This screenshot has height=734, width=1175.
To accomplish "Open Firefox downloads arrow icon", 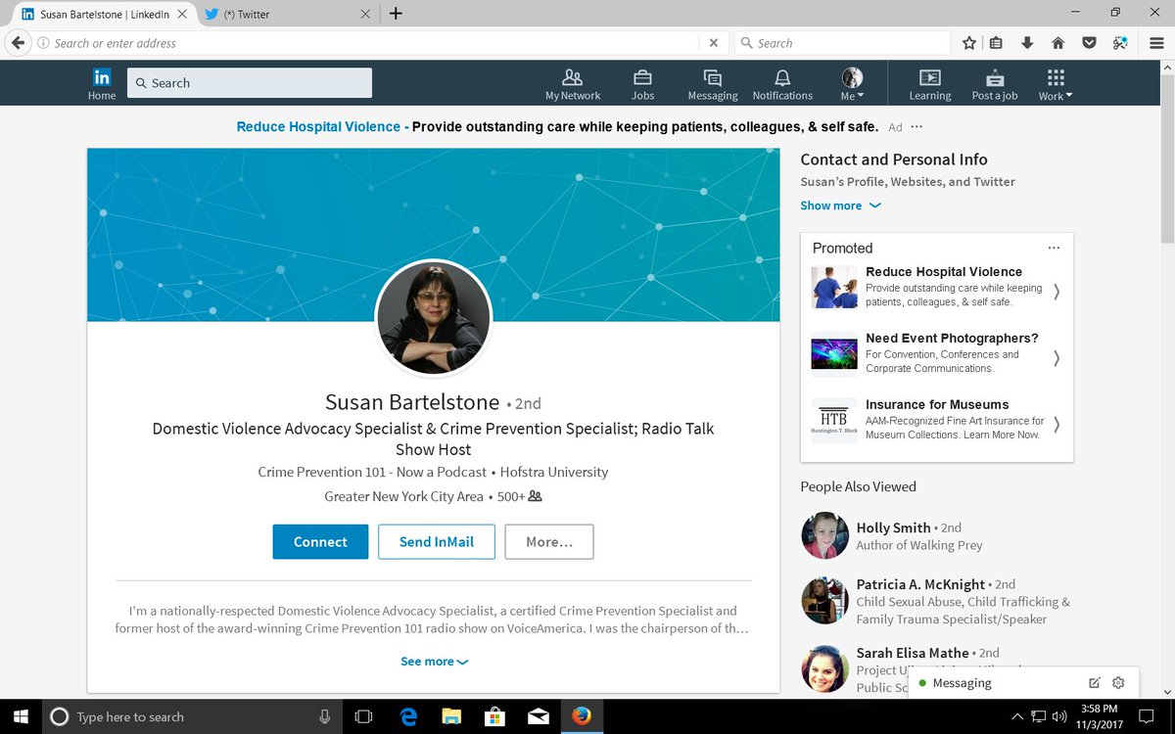I will pos(1027,43).
